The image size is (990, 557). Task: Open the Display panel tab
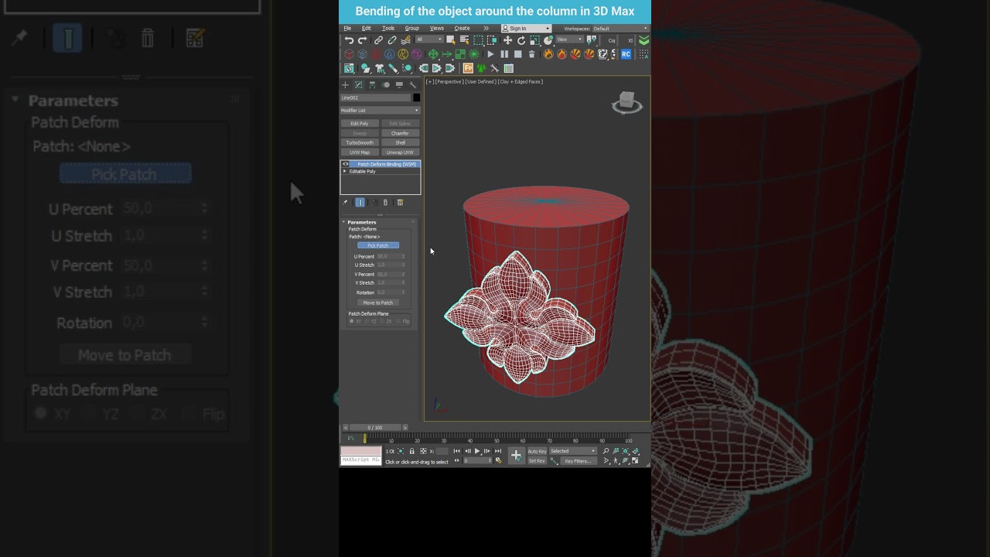tap(399, 85)
